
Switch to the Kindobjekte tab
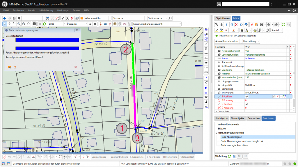[x=221, y=118]
